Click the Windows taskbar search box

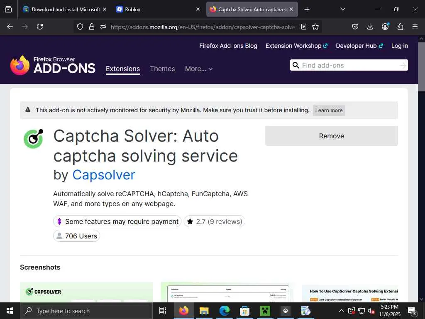click(x=86, y=311)
